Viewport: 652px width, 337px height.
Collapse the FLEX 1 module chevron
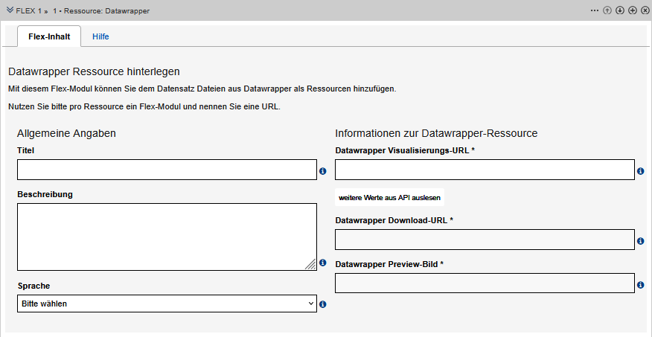click(x=10, y=10)
